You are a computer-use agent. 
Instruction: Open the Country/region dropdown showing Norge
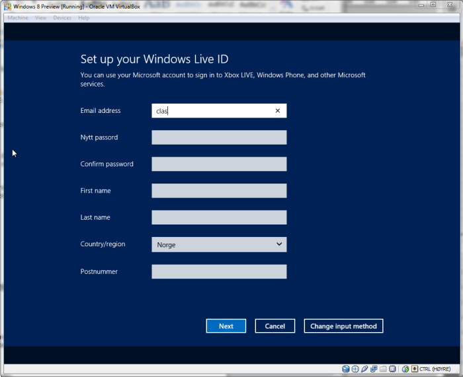[x=219, y=245]
